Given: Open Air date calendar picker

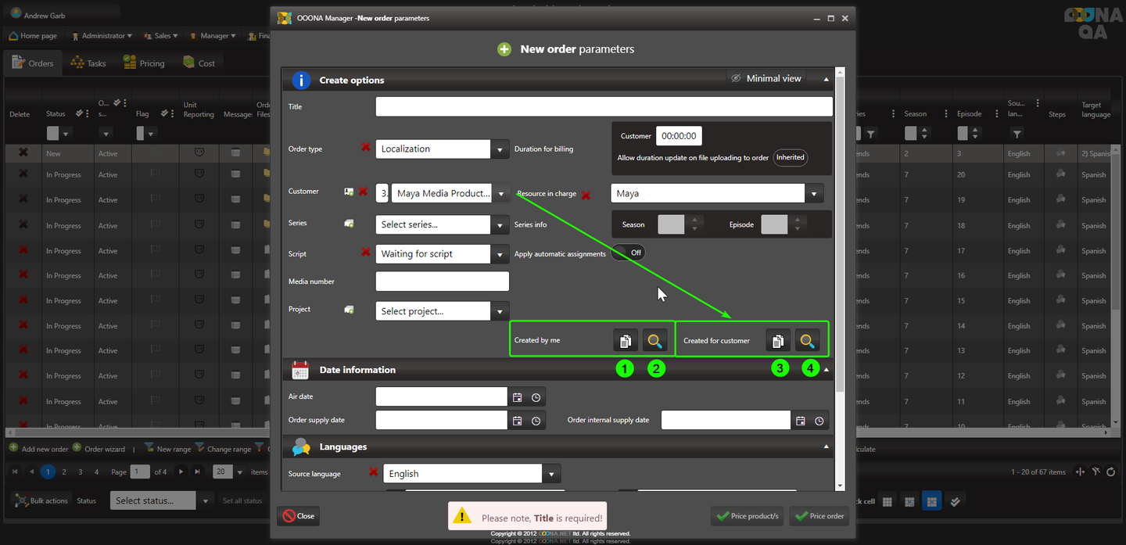Looking at the screenshot, I should (x=517, y=397).
